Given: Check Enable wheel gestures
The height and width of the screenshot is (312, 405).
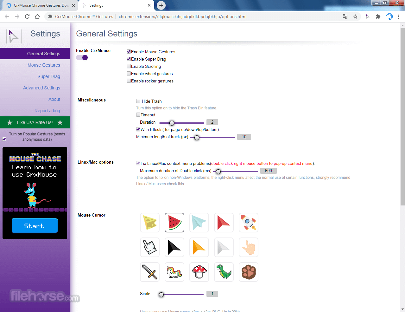Looking at the screenshot, I should tap(129, 74).
